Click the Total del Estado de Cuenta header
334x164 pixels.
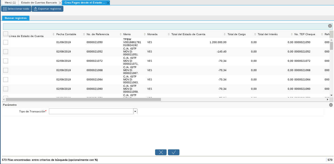[188, 34]
